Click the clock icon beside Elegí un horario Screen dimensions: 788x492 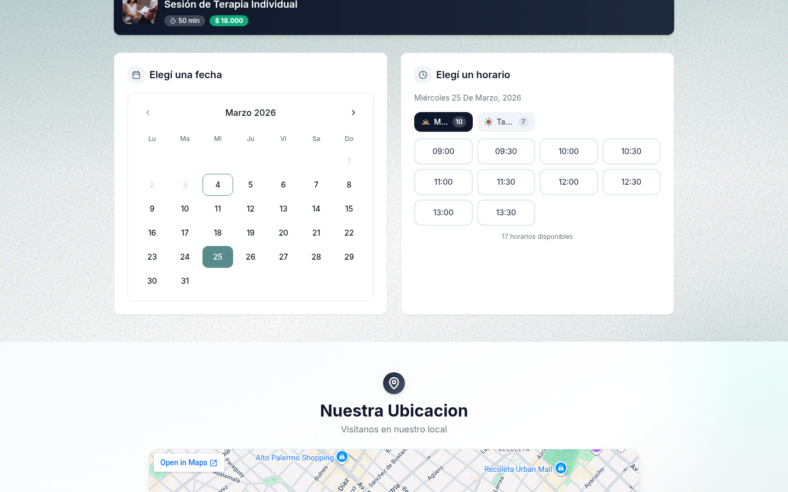[423, 75]
